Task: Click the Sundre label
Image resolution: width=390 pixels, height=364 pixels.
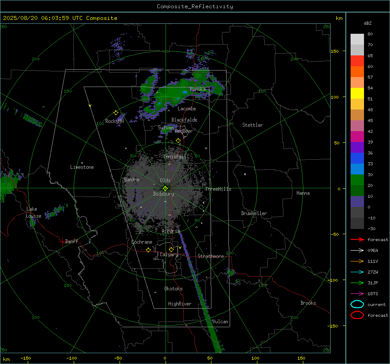Action: 131,180
